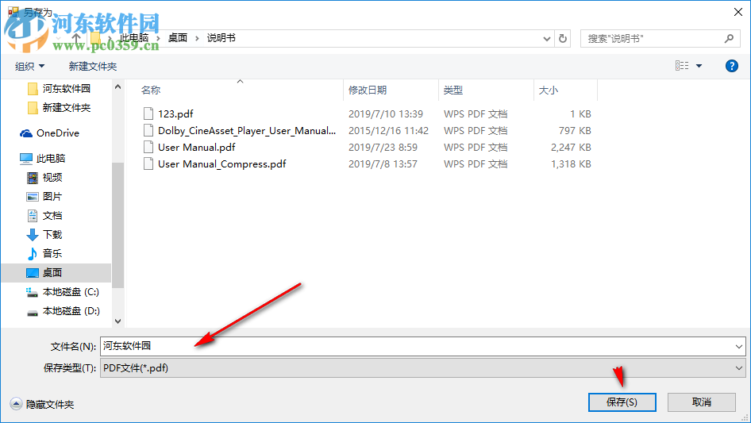Click the 视频 film icon

[33, 178]
